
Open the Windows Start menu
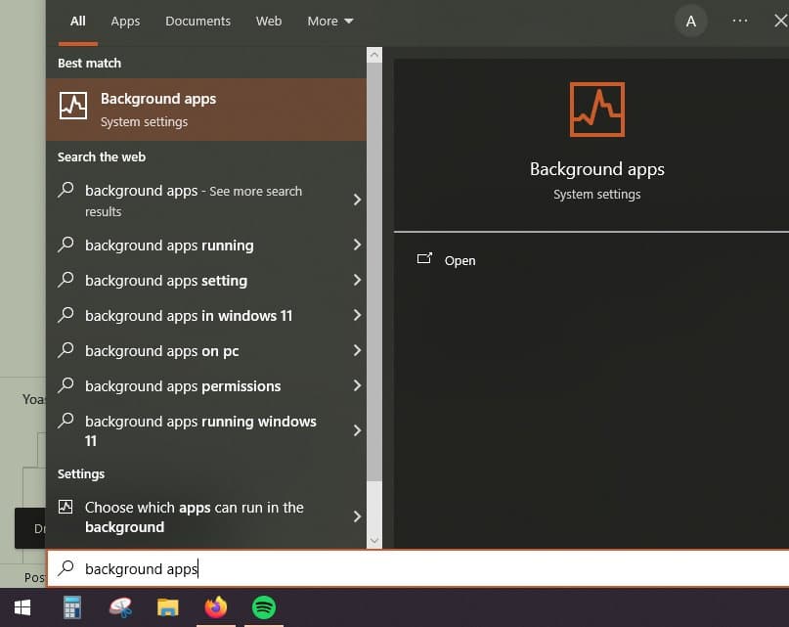click(22, 607)
